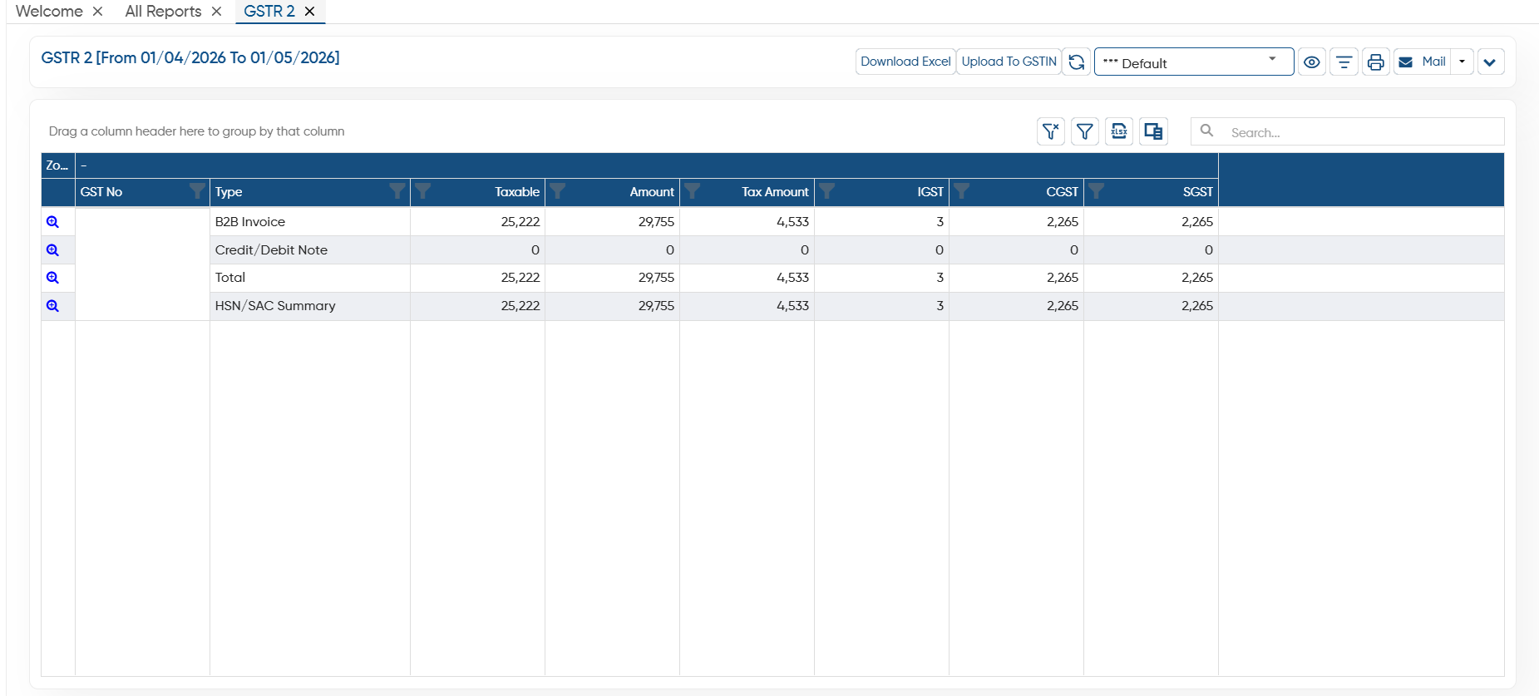1539x696 pixels.
Task: Zoom into the HSN/SAC Summary row
Action: 52,306
